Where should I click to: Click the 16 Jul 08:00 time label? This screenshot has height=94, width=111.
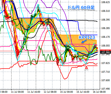[x=99, y=92]
